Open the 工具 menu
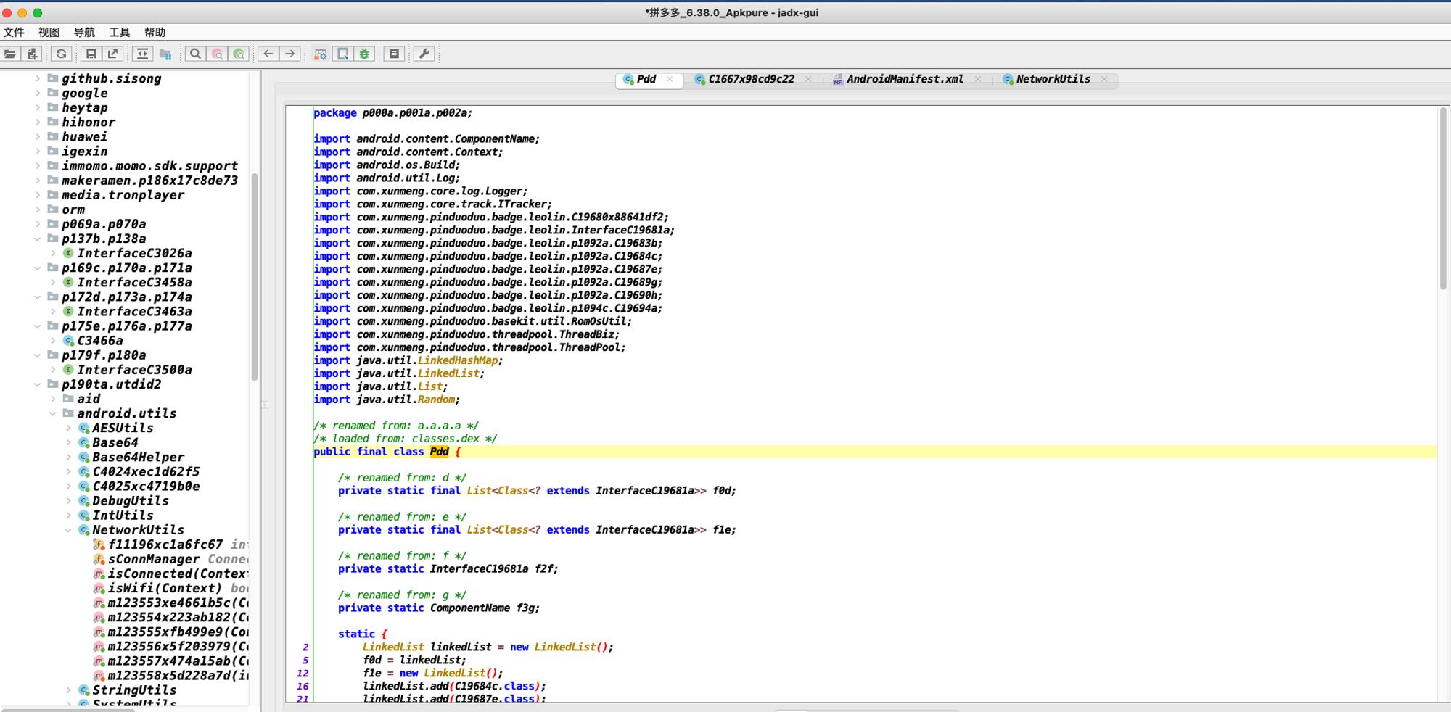The image size is (1451, 712). 119,33
